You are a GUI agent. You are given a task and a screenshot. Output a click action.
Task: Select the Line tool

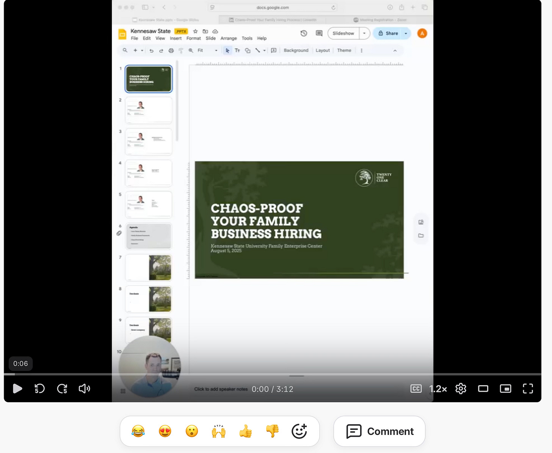click(x=258, y=50)
